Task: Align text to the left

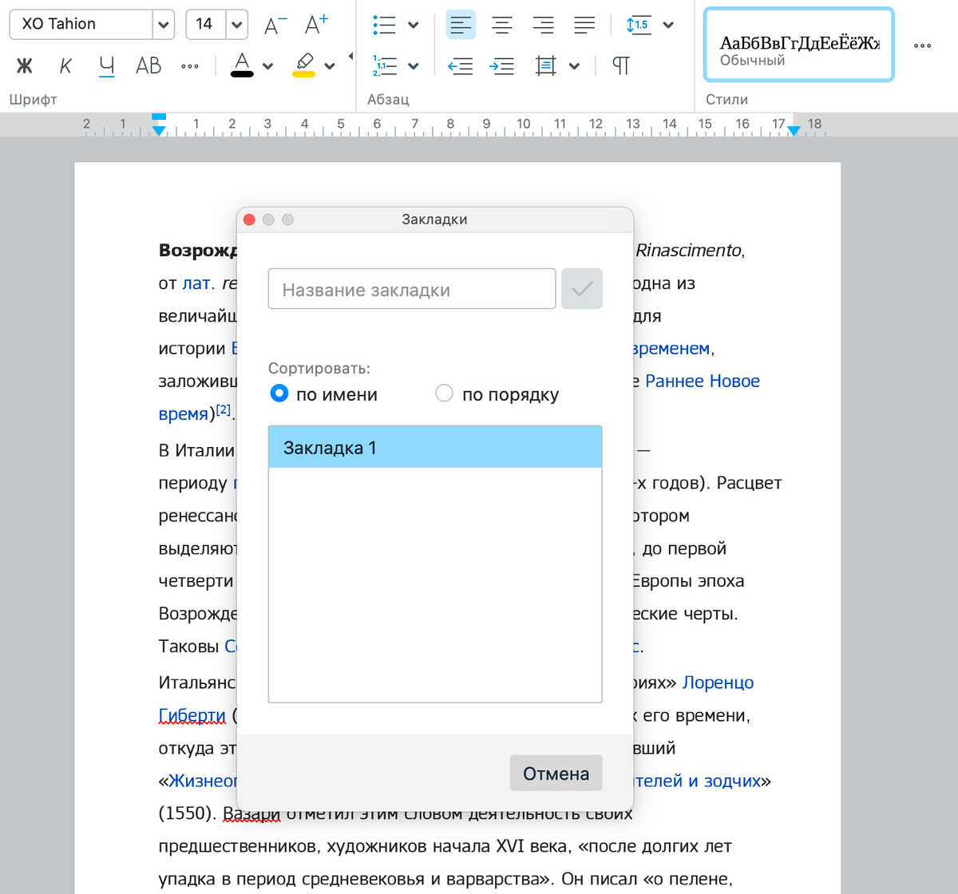Action: [461, 25]
